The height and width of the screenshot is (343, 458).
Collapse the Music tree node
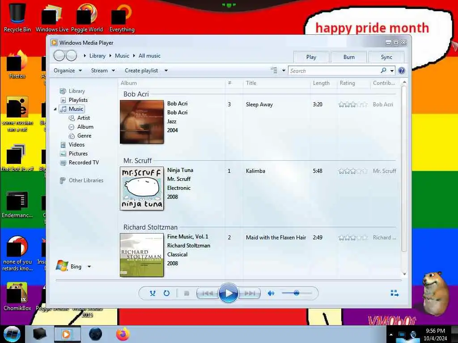55,109
